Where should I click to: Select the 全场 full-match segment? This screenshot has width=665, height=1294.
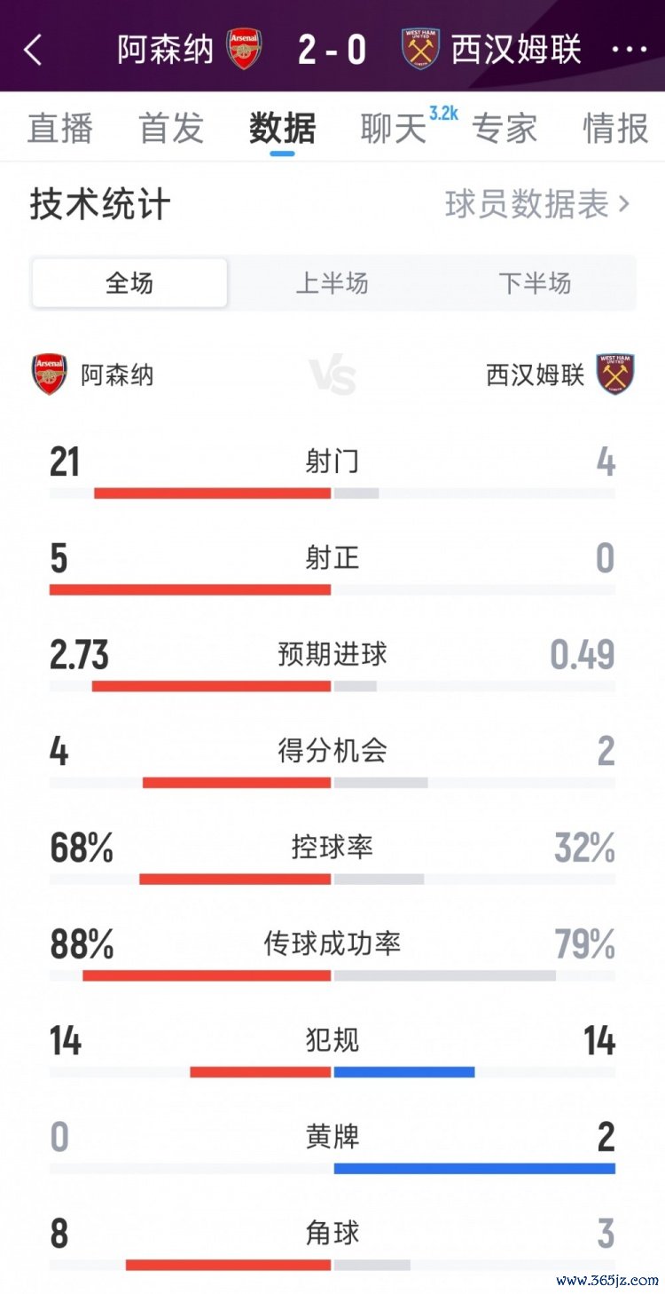(129, 283)
